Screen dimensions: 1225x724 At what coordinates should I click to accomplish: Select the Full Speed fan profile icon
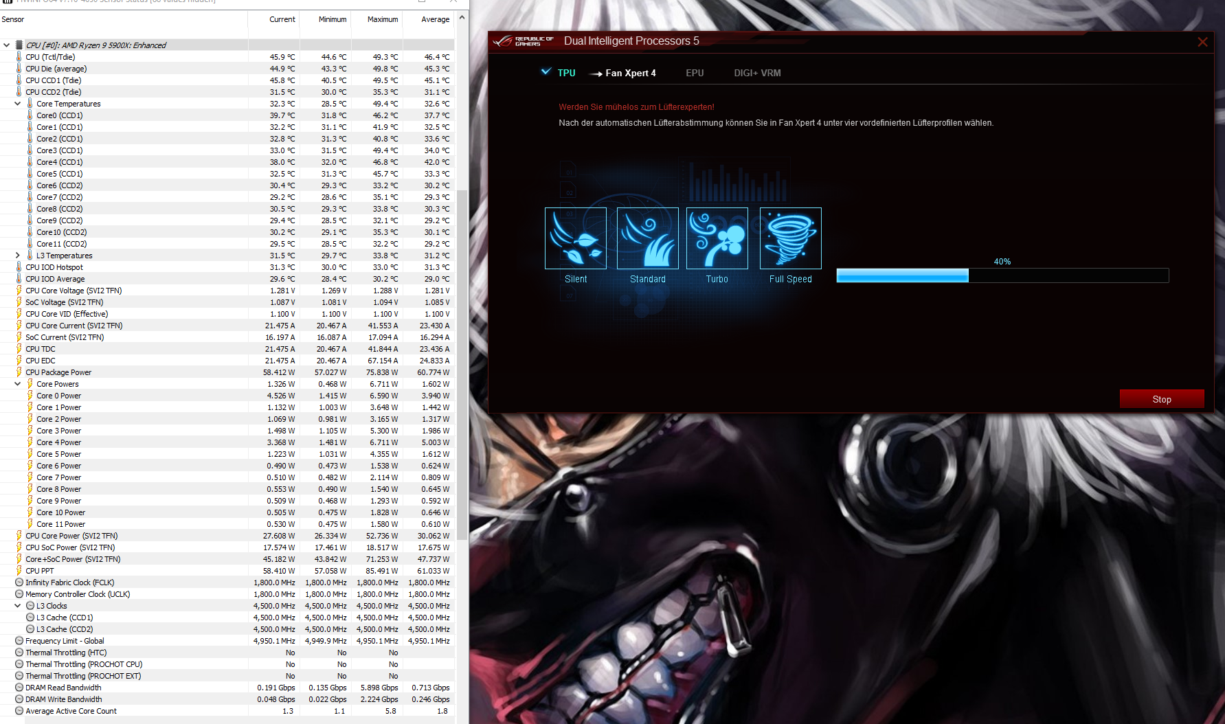point(791,238)
